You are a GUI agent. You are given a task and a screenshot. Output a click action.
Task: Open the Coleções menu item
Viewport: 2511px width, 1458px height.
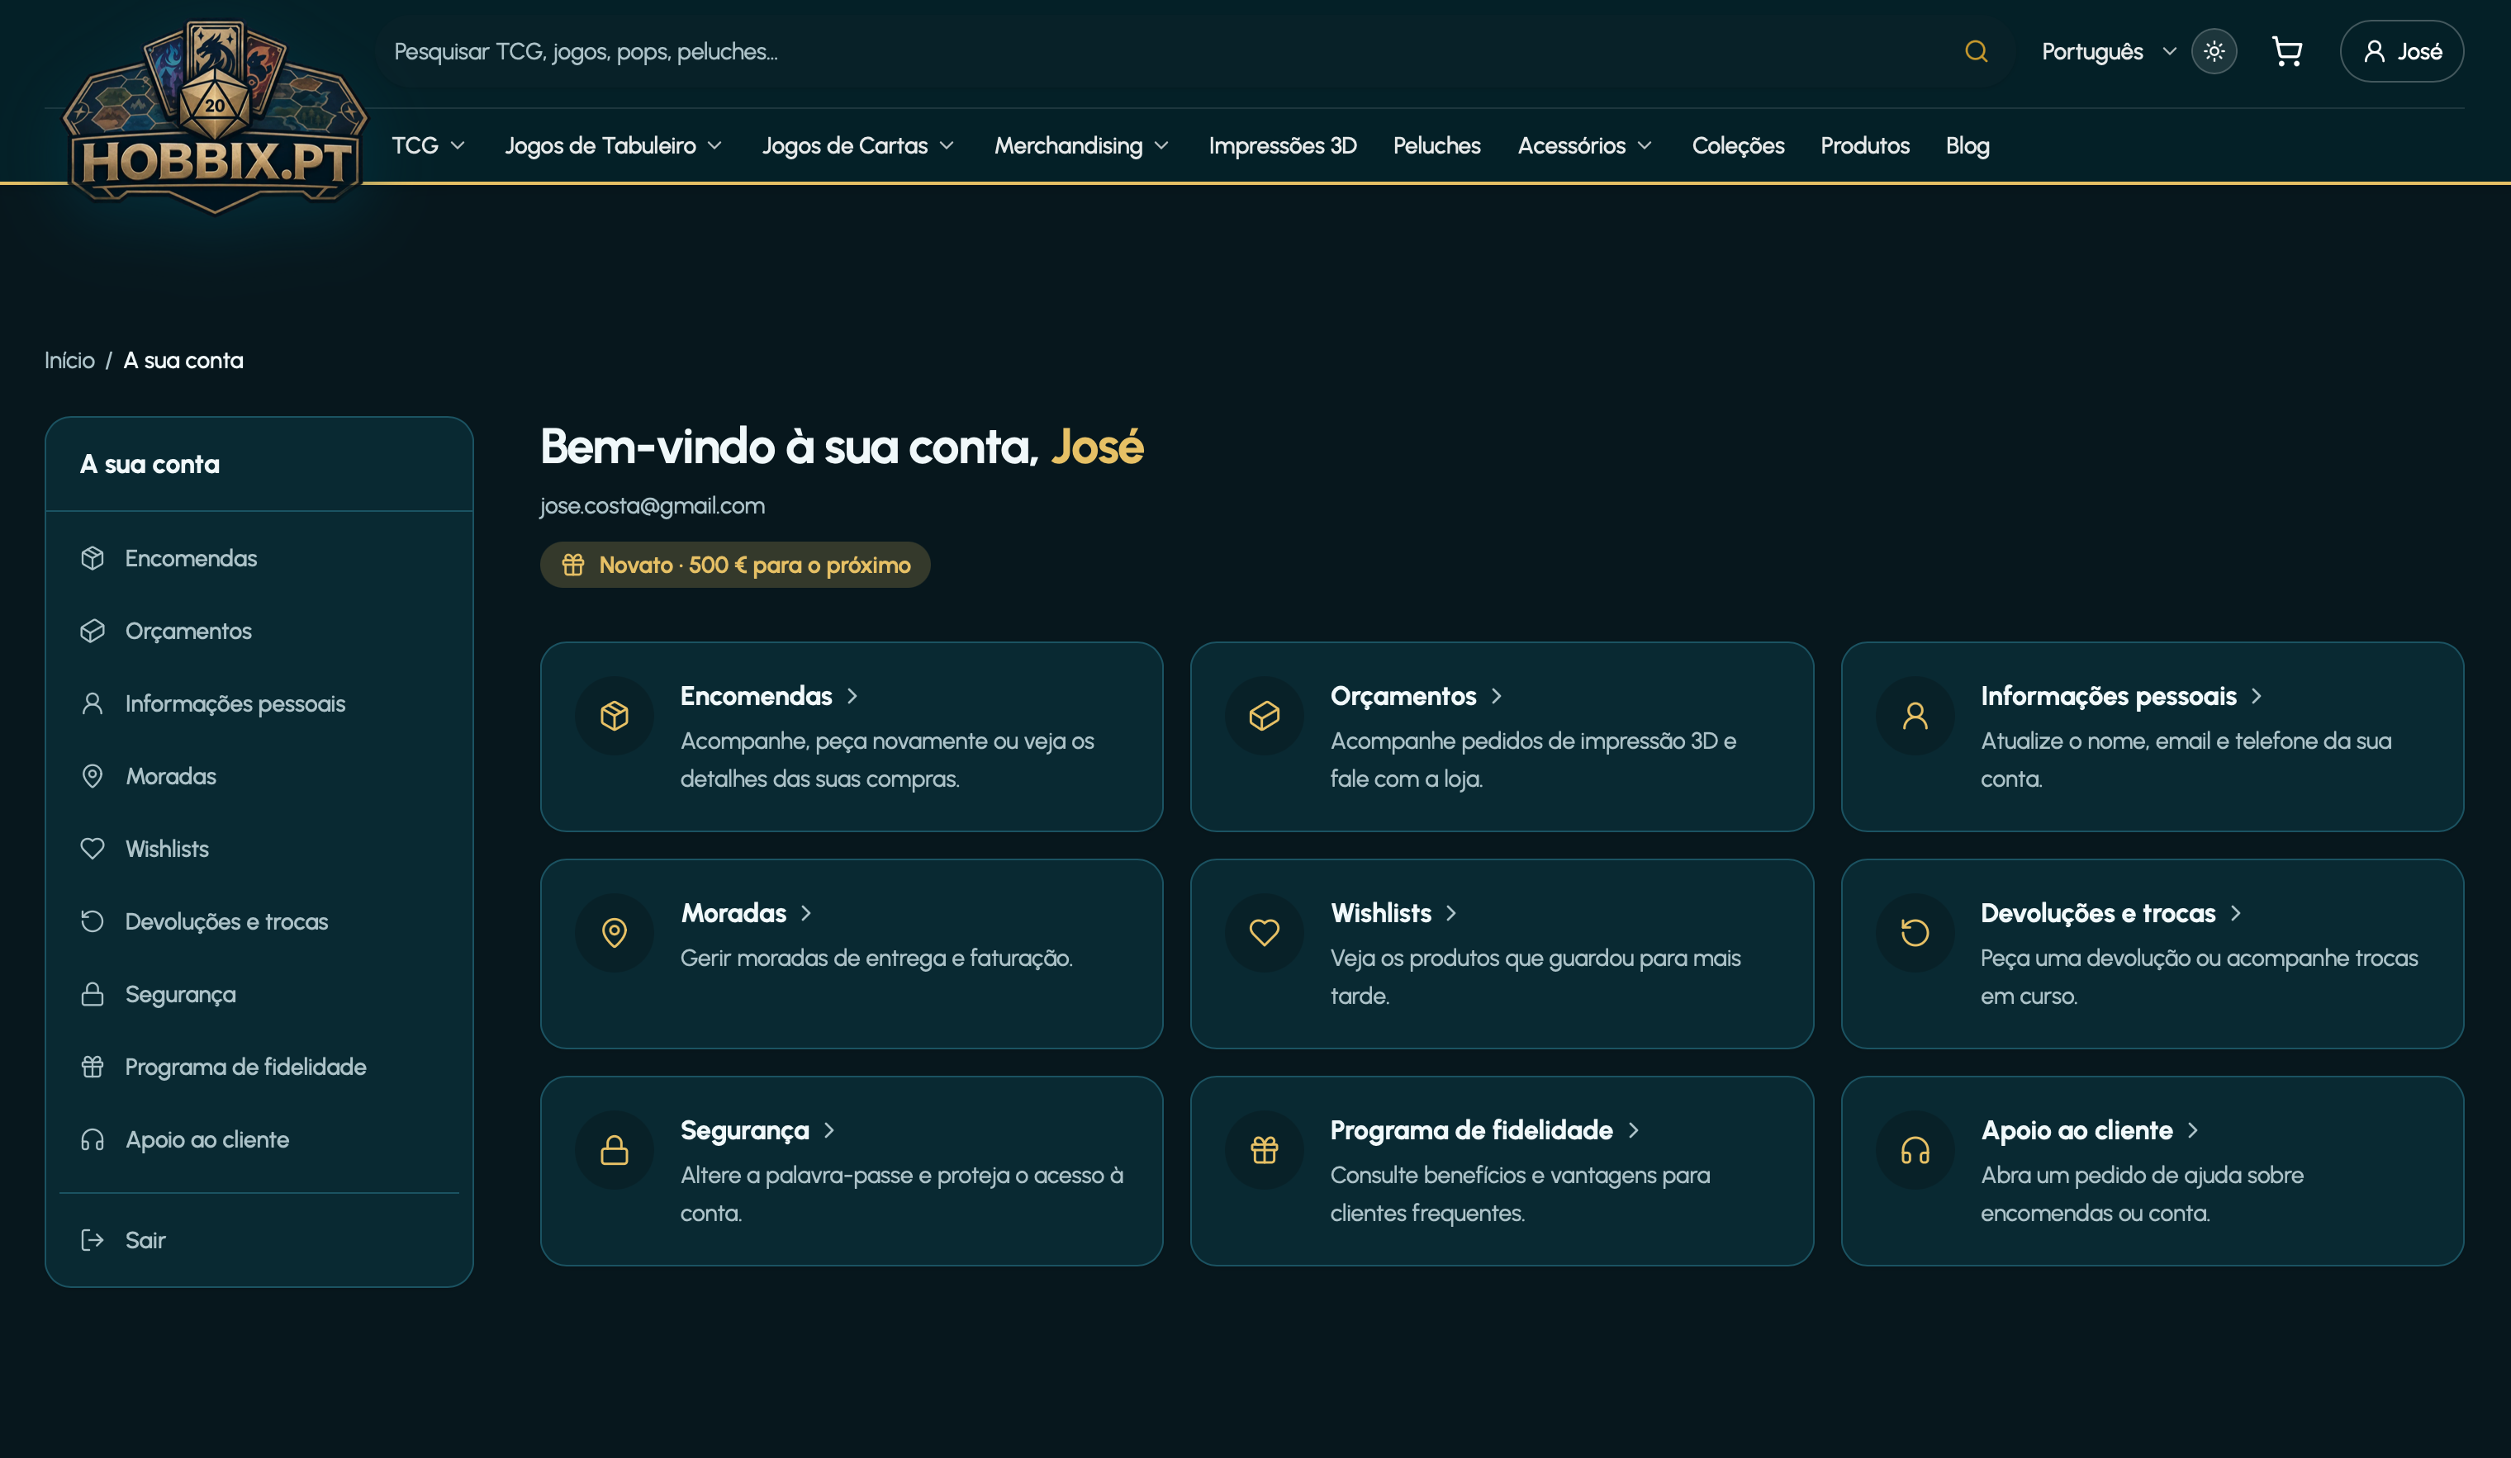[x=1738, y=145]
